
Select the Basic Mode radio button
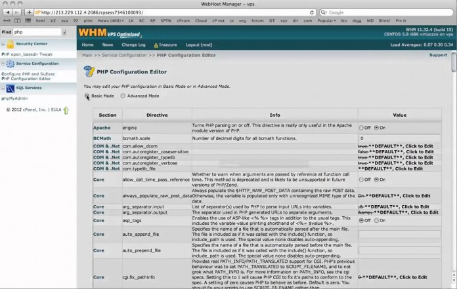tap(87, 96)
